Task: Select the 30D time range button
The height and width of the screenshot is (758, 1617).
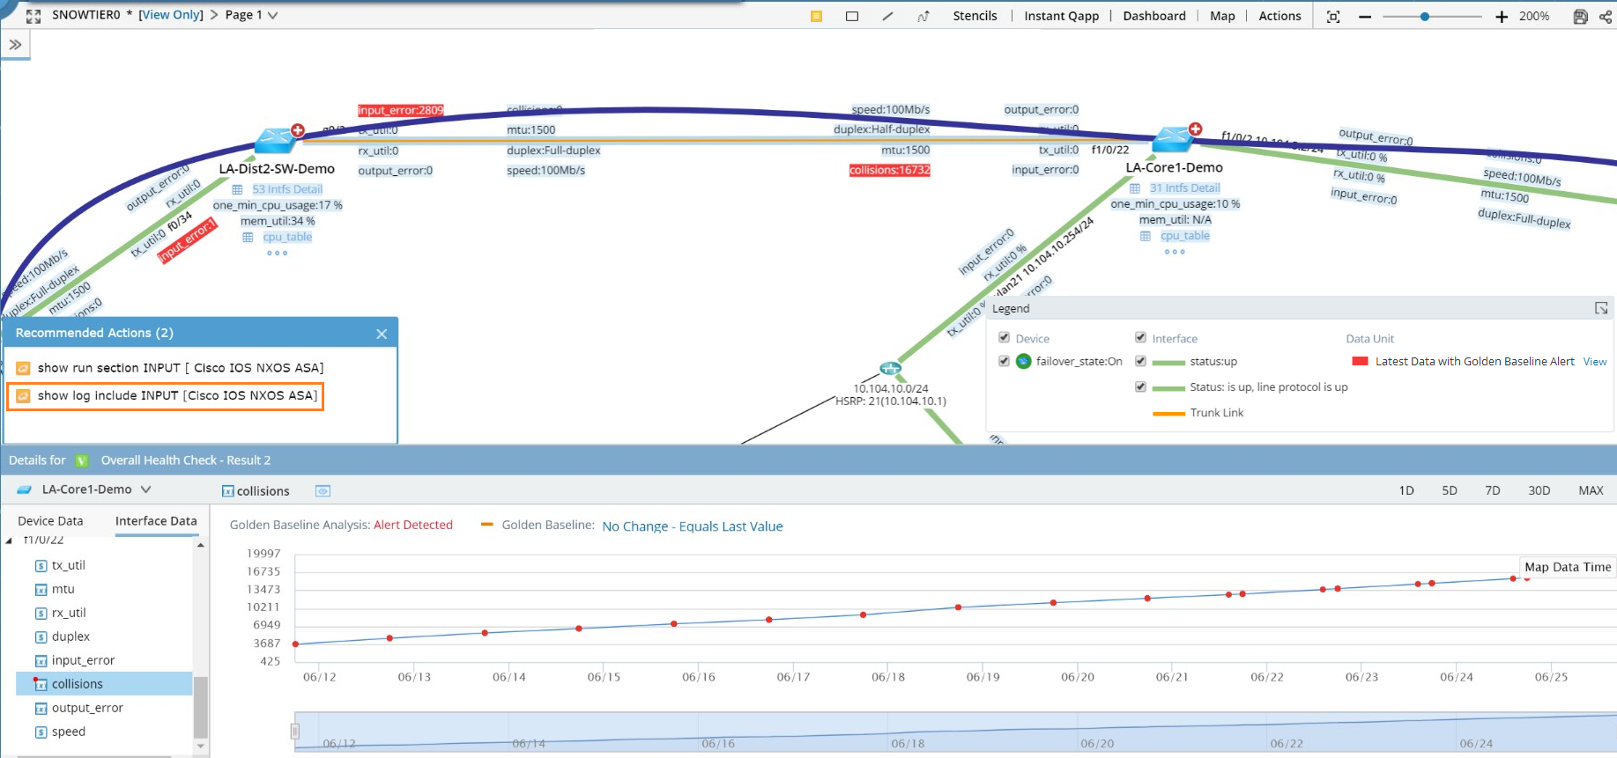Action: pyautogui.click(x=1539, y=490)
